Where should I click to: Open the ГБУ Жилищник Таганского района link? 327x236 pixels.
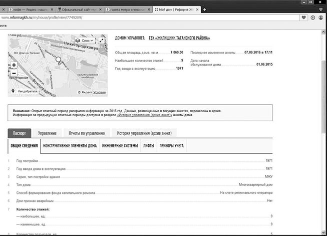pyautogui.click(x=179, y=38)
